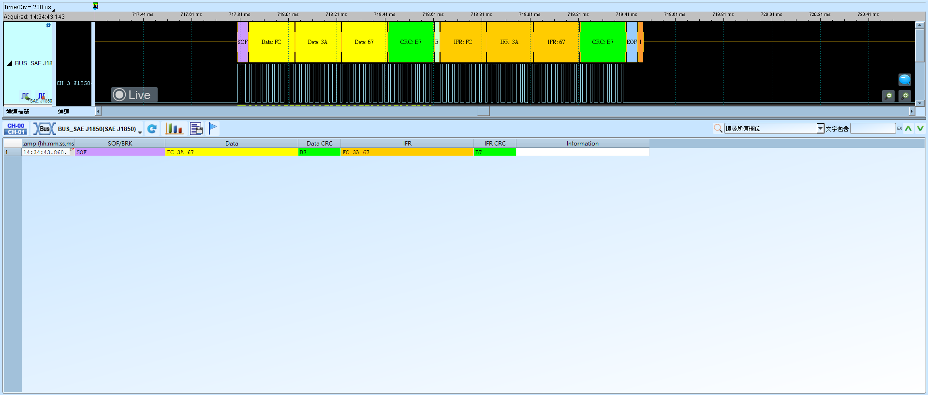Click the save report table icon
This screenshot has height=395, width=928.
196,129
